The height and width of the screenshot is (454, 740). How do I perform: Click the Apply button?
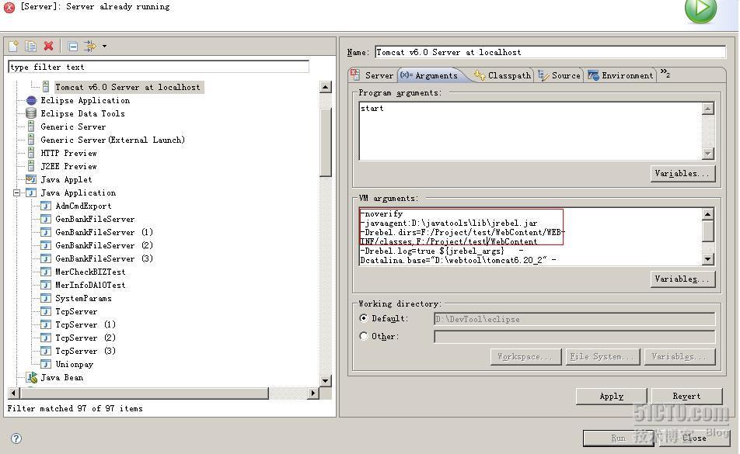point(611,396)
